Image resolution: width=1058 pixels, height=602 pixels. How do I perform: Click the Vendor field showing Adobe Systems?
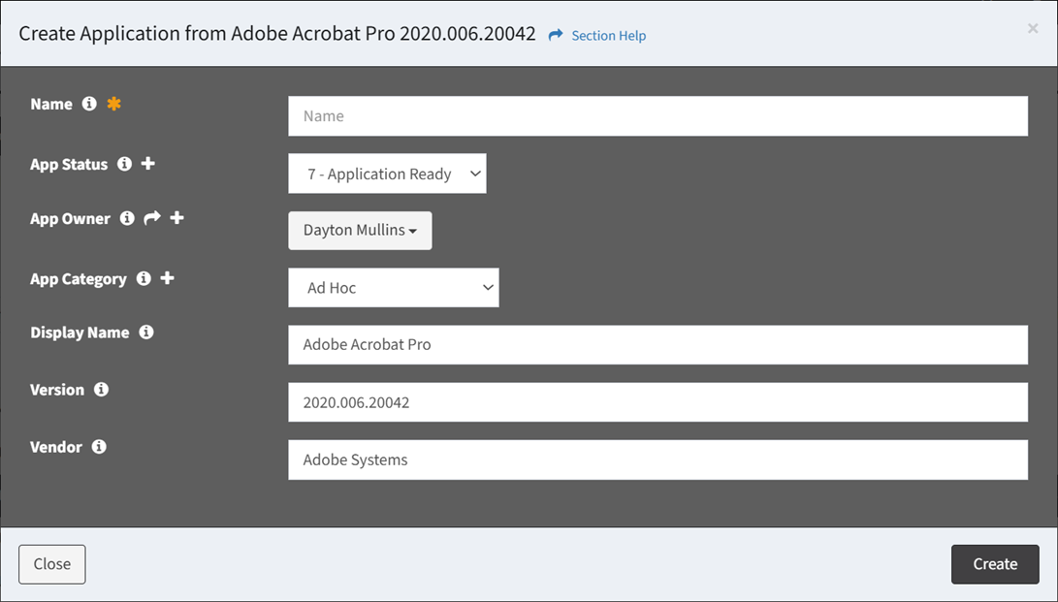657,460
